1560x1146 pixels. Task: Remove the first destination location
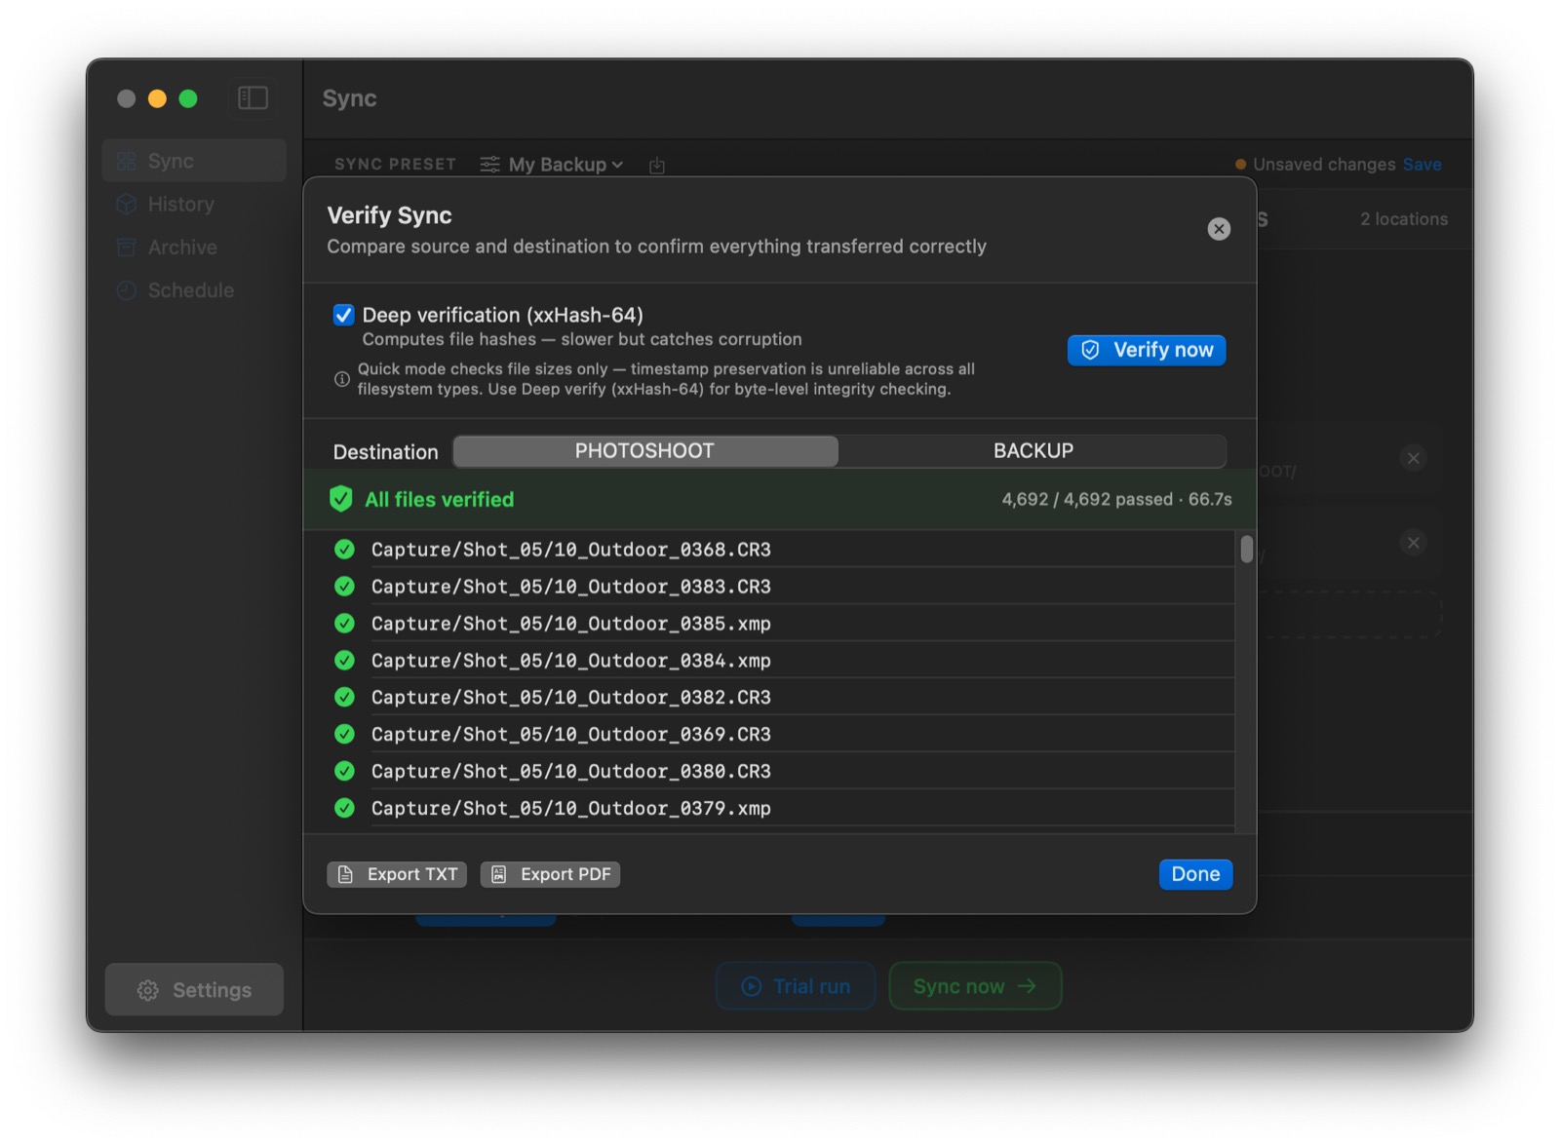click(x=1413, y=458)
